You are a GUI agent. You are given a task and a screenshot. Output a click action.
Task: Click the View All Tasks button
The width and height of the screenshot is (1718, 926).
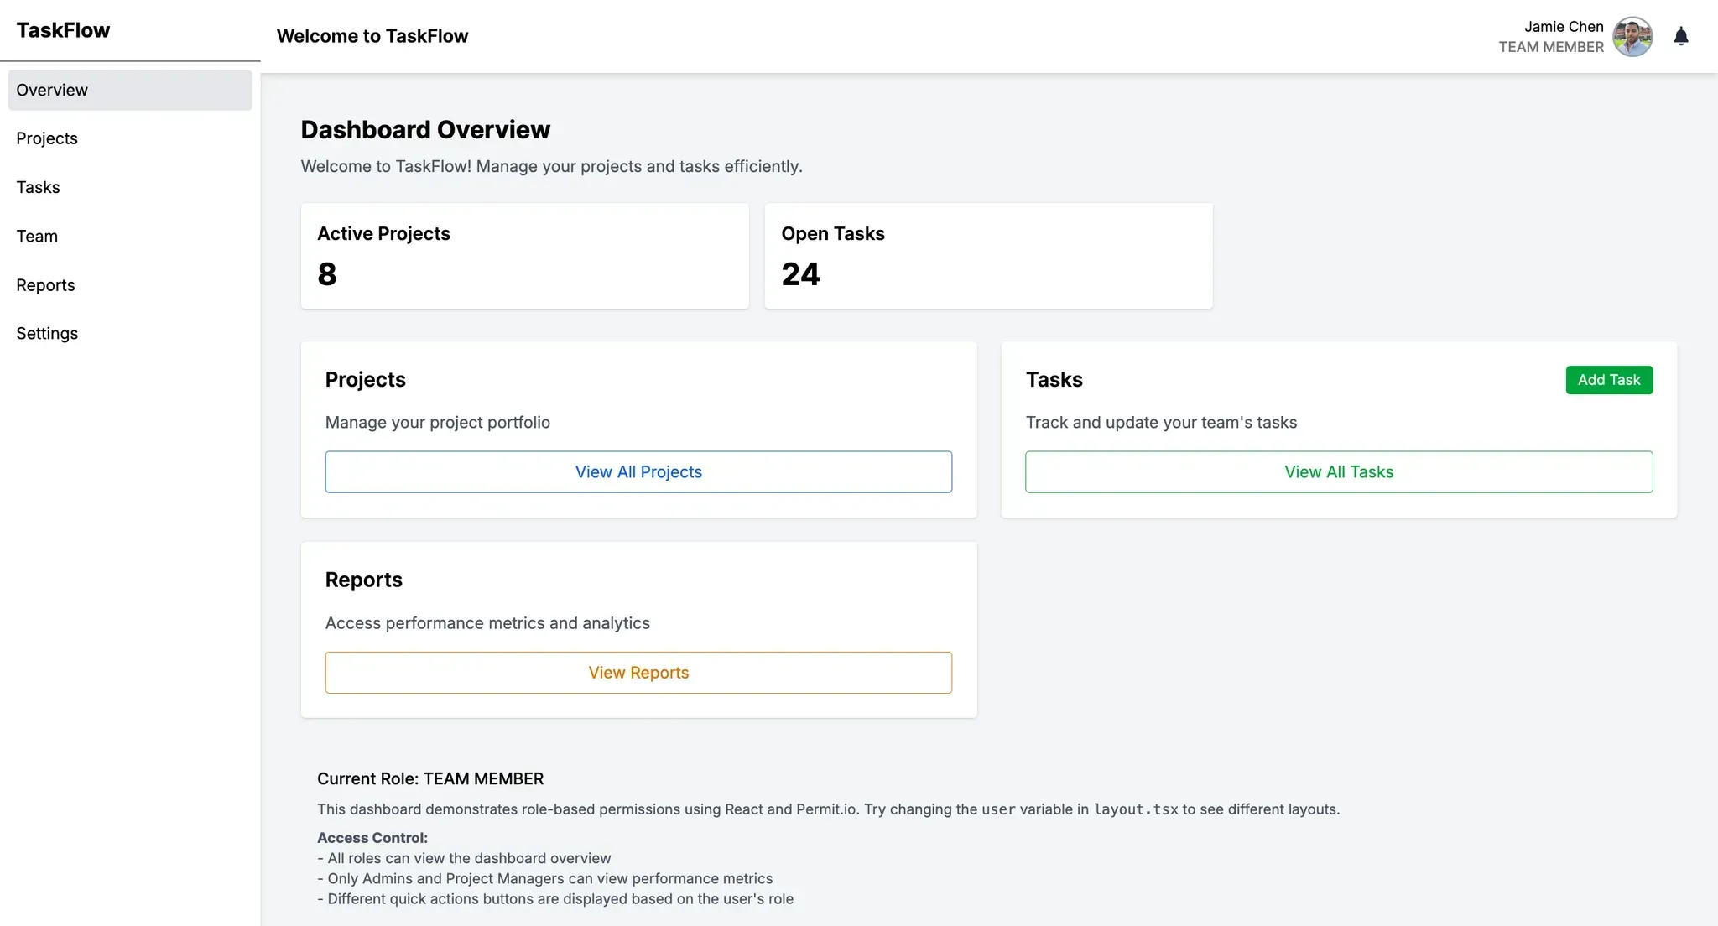click(1339, 471)
